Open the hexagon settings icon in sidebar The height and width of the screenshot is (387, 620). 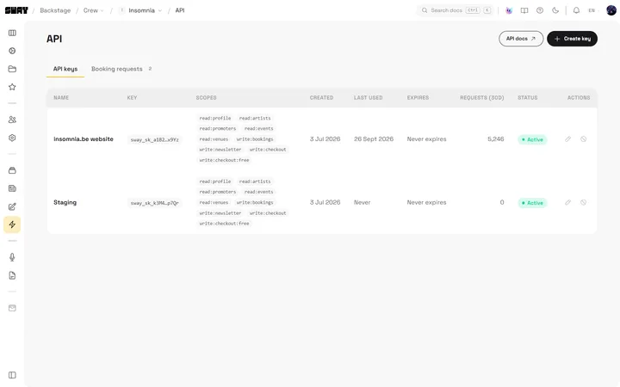pyautogui.click(x=12, y=138)
